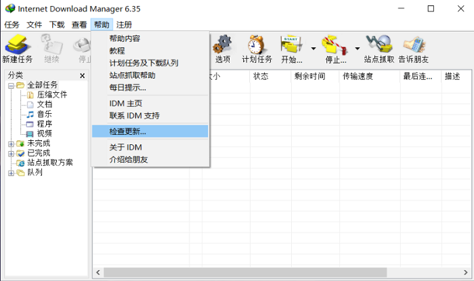The height and width of the screenshot is (281, 474).
Task: Select 文档 category in tree
Action: [x=45, y=104]
